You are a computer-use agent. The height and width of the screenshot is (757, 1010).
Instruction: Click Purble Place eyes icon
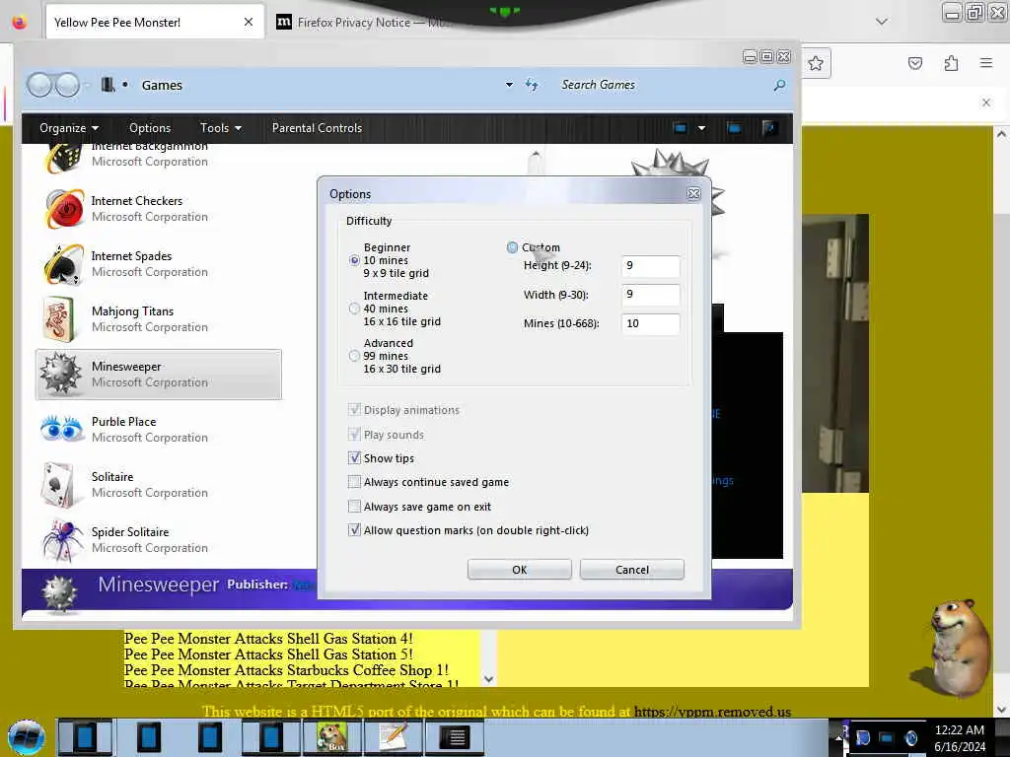[x=62, y=429]
